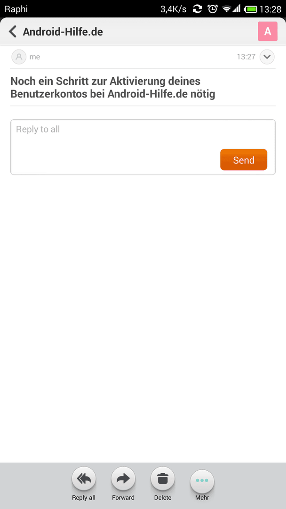This screenshot has width=286, height=509.
Task: Tap the pink A avatar icon
Action: (x=268, y=32)
